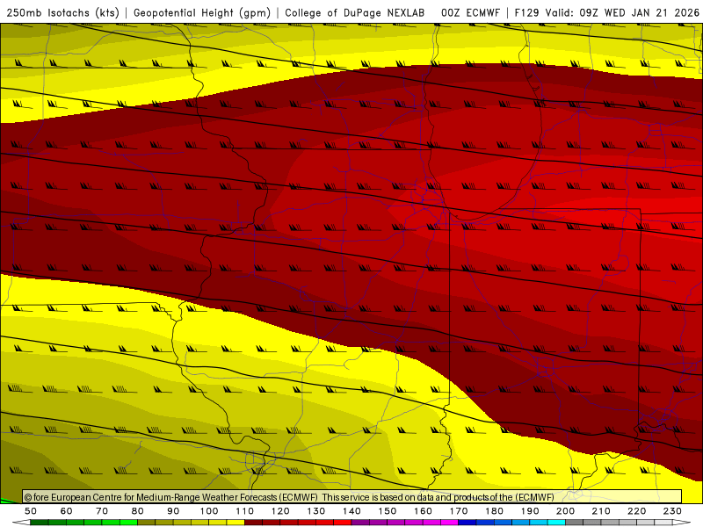Click the brightest yellow swatch before the 110 mark
This screenshot has height=527, width=703.
click(236, 523)
